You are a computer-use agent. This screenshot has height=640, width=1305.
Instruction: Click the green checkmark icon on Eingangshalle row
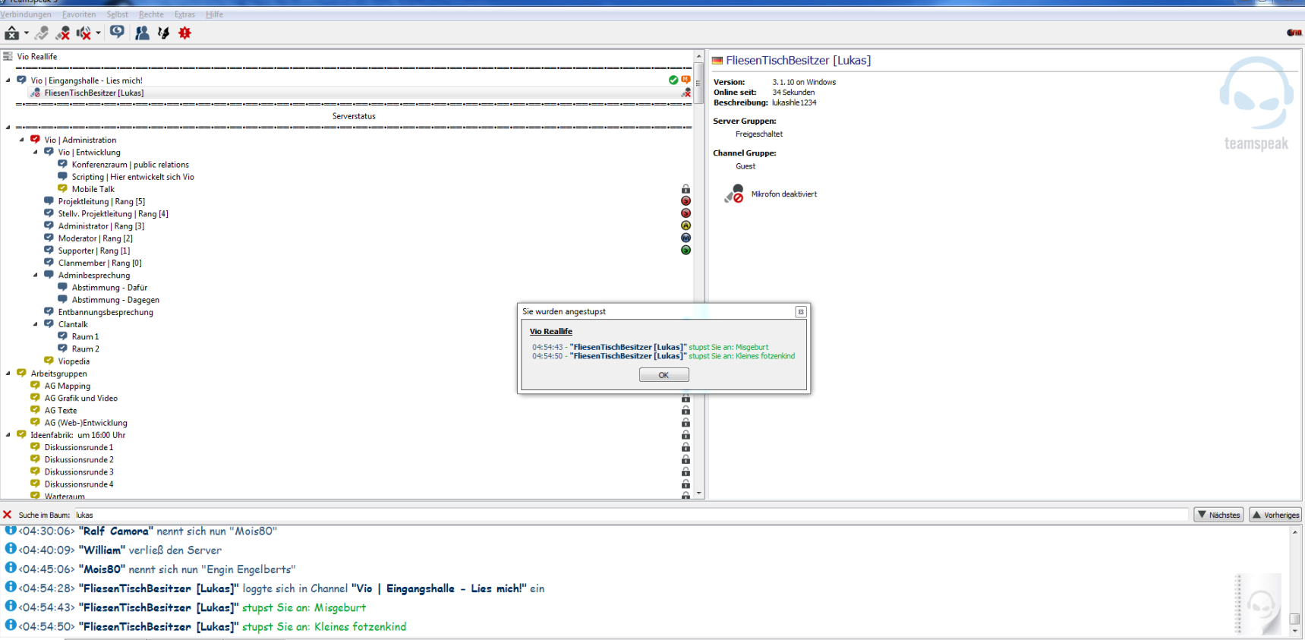point(673,80)
